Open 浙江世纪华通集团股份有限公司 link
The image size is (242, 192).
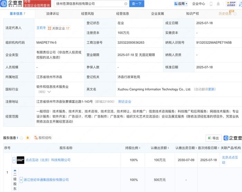[46, 180]
